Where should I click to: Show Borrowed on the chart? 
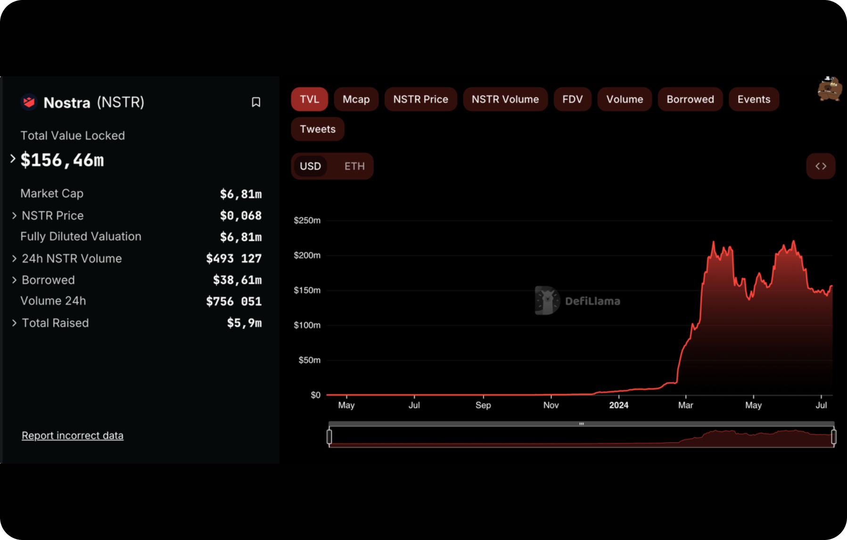point(691,99)
